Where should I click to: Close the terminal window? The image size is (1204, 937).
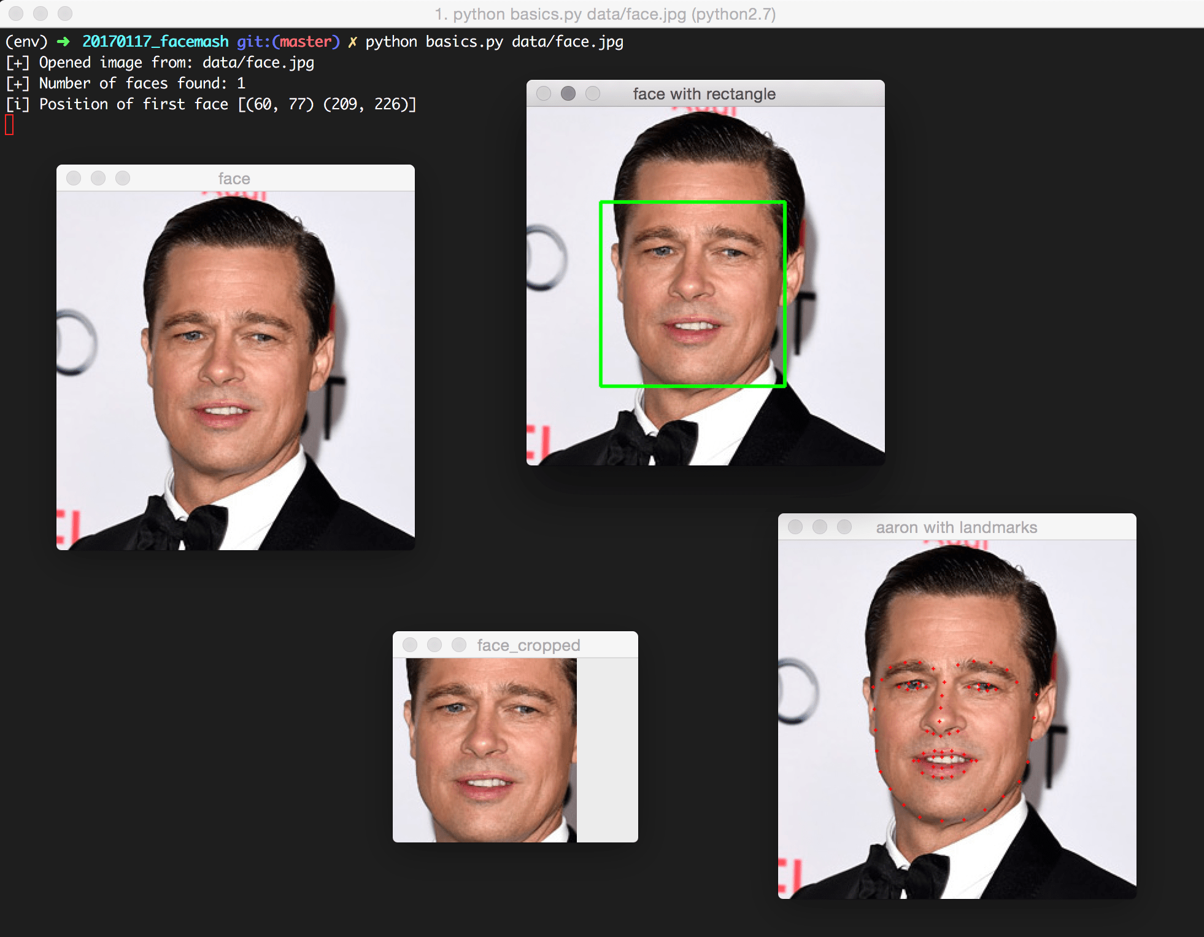tap(16, 13)
